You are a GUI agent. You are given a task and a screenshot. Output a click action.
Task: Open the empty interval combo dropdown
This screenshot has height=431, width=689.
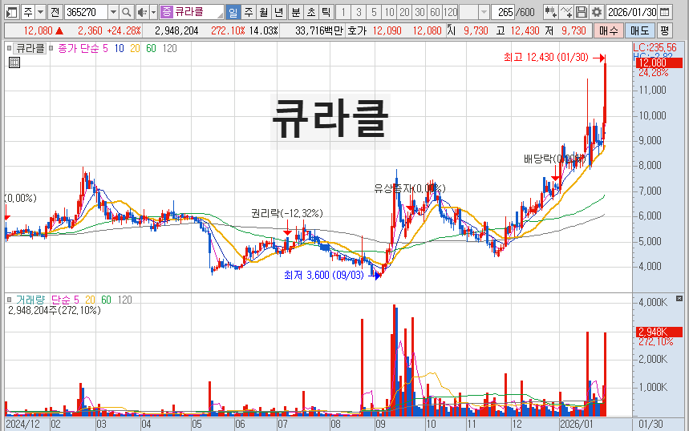484,12
